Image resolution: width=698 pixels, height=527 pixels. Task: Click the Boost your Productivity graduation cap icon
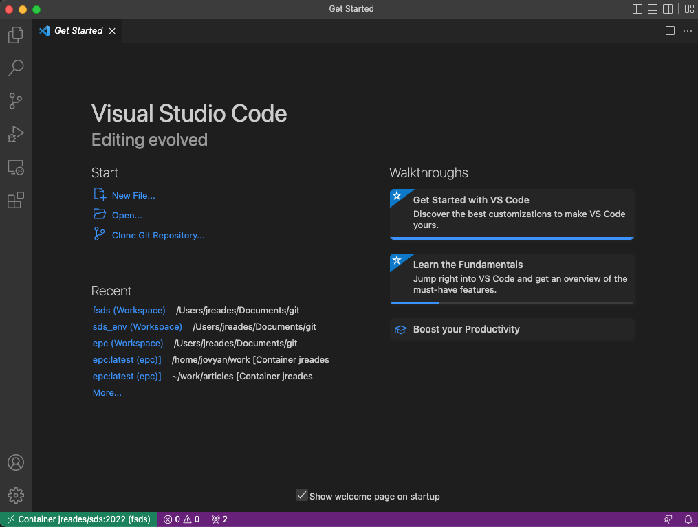click(401, 330)
